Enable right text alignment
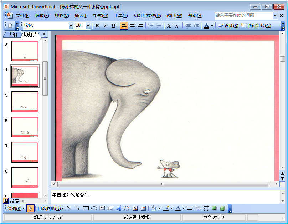 pyautogui.click(x=140, y=26)
